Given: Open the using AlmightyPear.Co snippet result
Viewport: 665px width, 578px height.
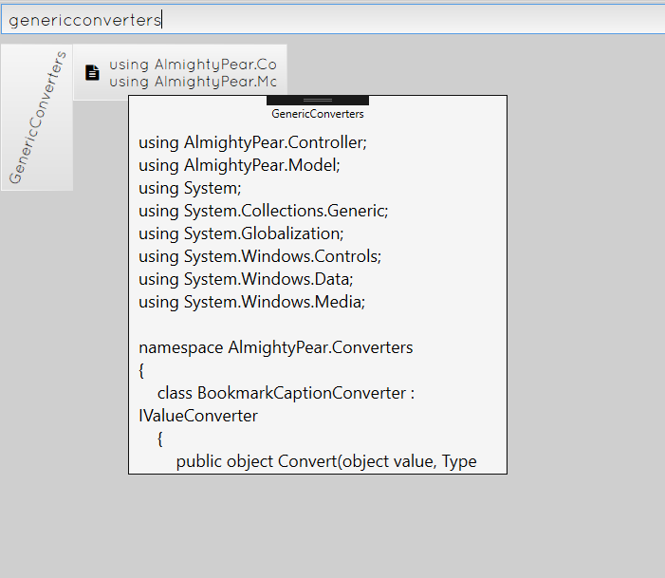Looking at the screenshot, I should pyautogui.click(x=193, y=65).
